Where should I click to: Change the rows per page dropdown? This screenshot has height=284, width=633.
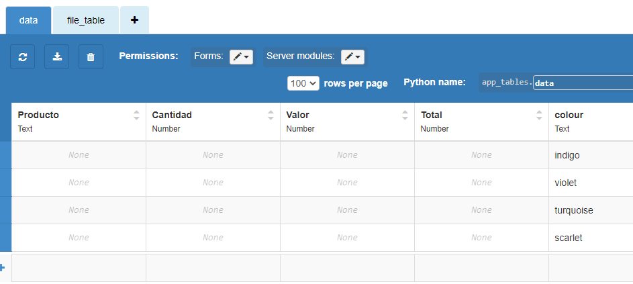[303, 83]
